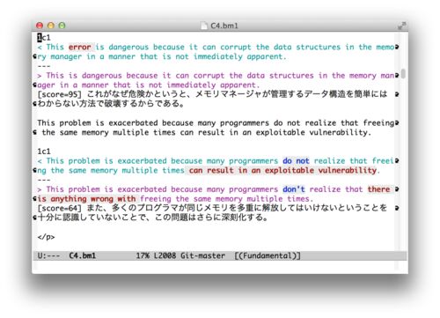Click "U:---" status in mode line
The height and width of the screenshot is (318, 440).
coord(48,255)
